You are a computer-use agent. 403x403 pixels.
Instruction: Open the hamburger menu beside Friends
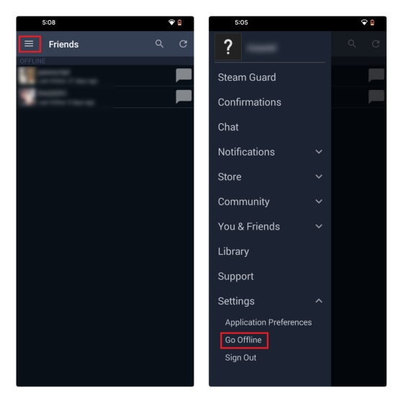pos(29,44)
